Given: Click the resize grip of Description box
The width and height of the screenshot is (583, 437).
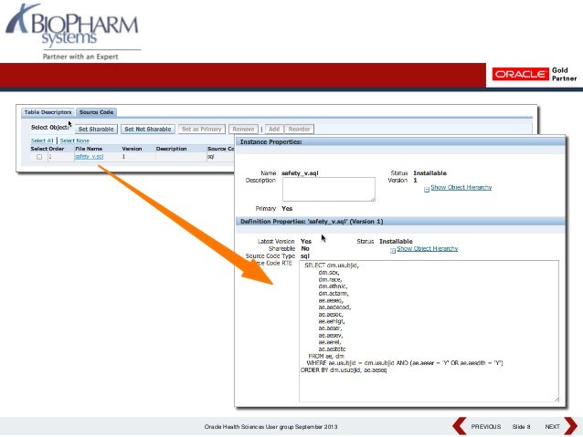Looking at the screenshot, I should pyautogui.click(x=373, y=200).
